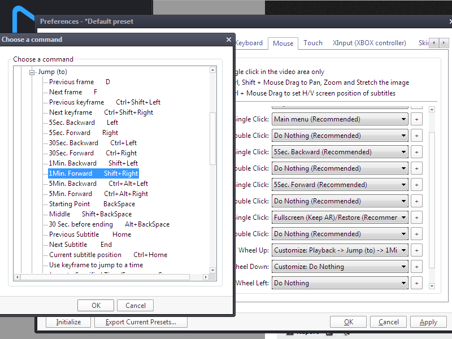The height and width of the screenshot is (339, 452).
Task: Click scroll left arrow in command tree
Action: 18,277
